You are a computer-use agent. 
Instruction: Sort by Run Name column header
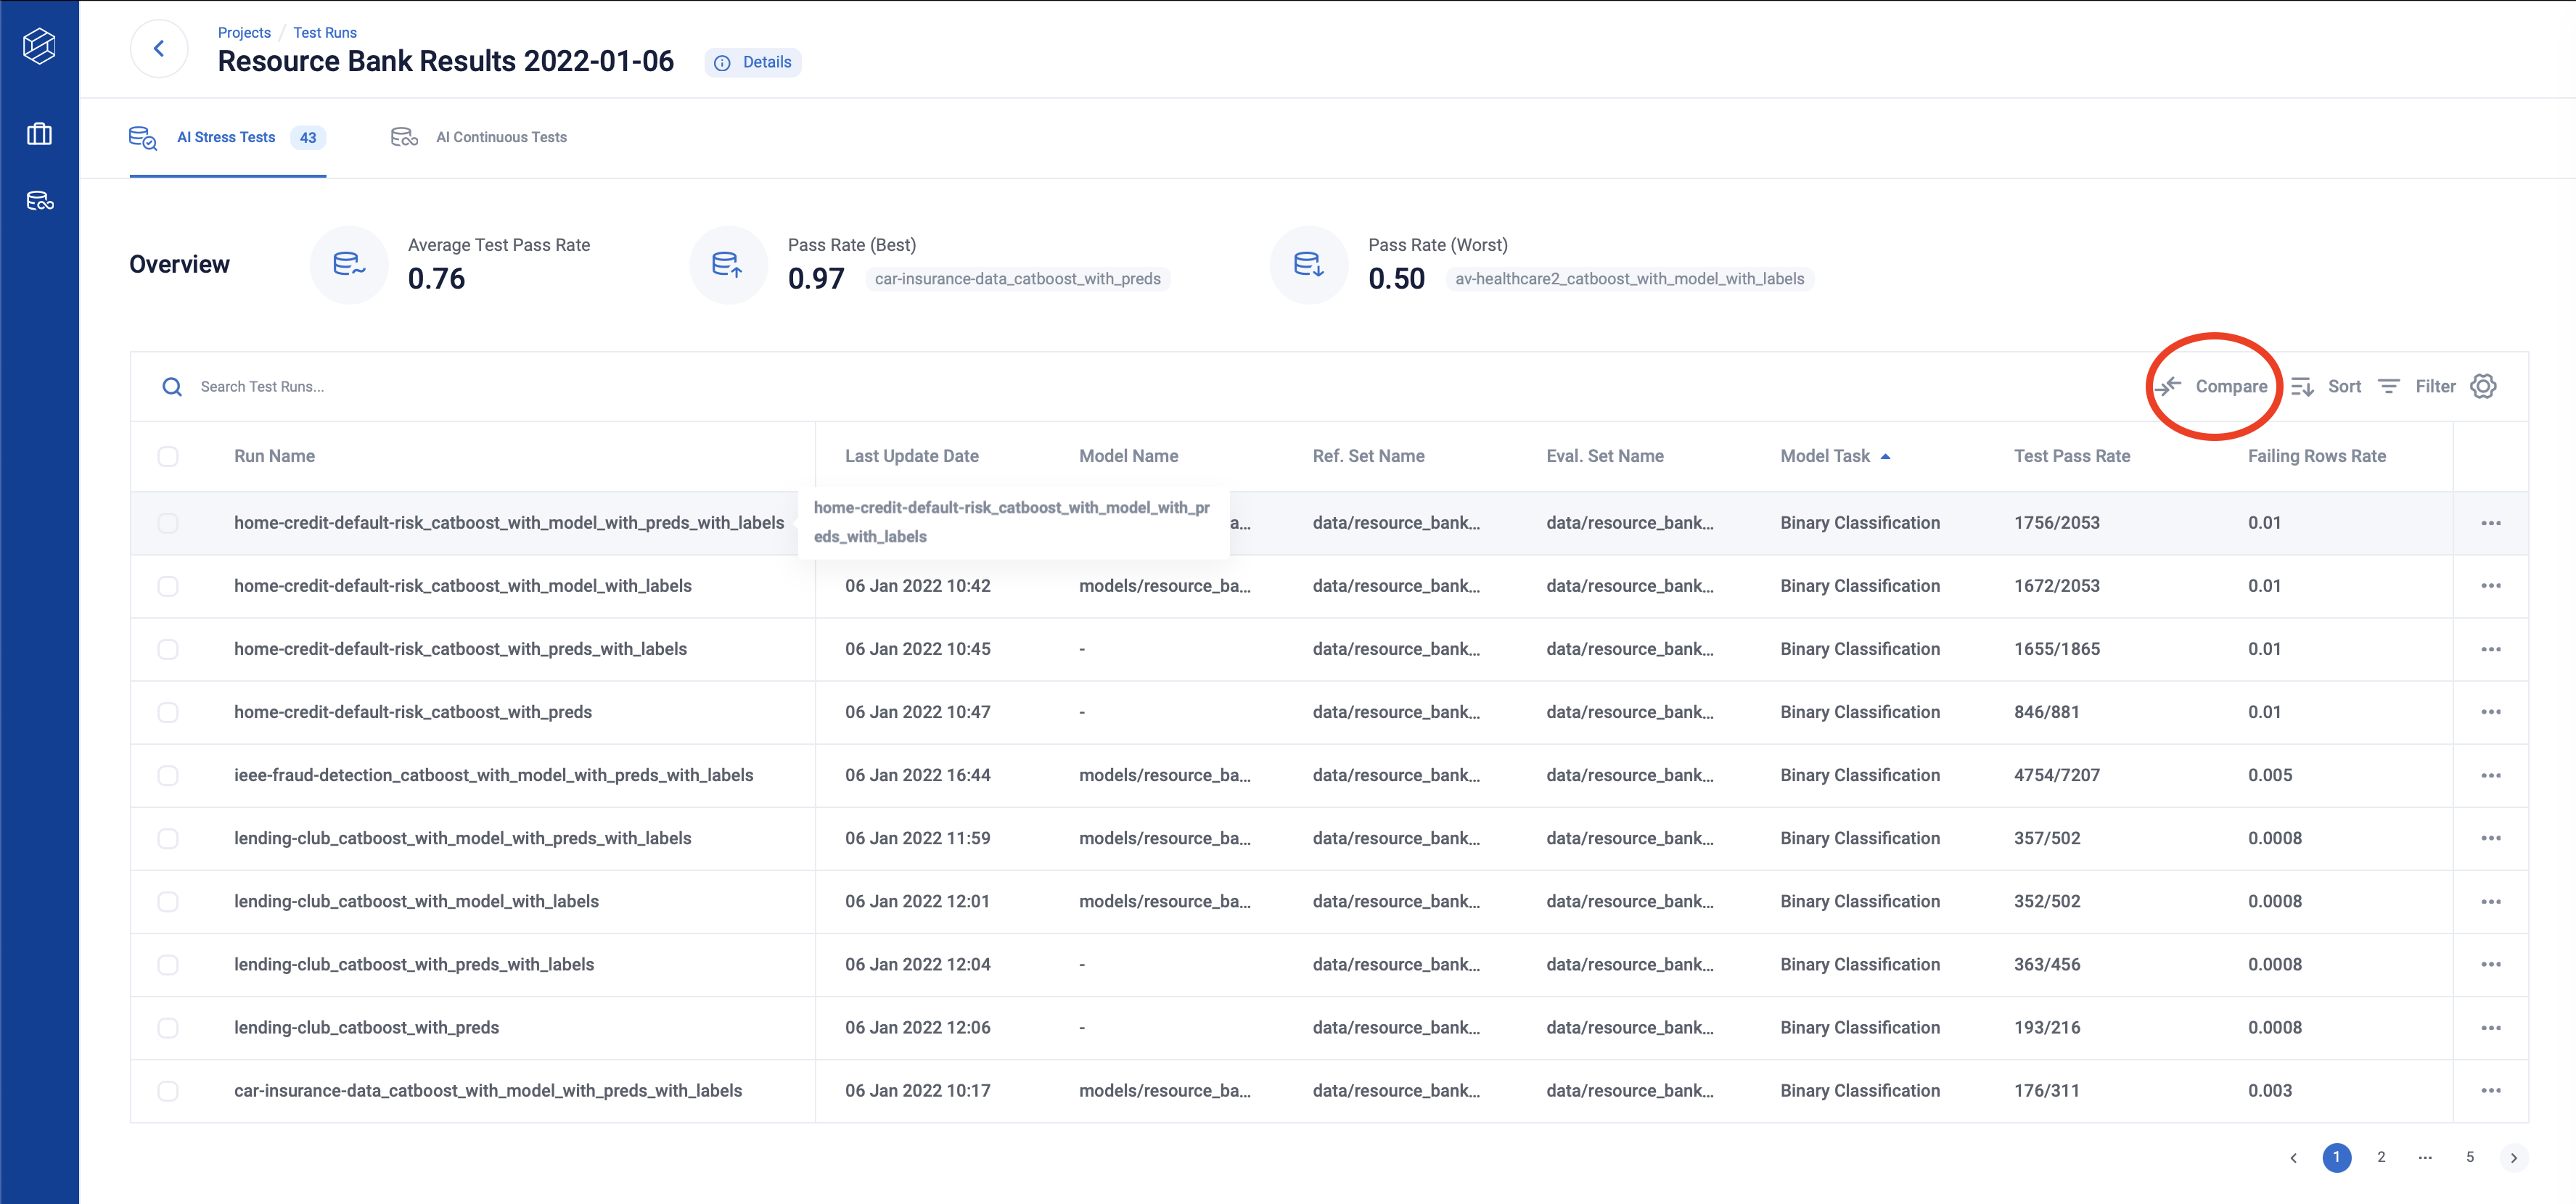[x=274, y=457]
